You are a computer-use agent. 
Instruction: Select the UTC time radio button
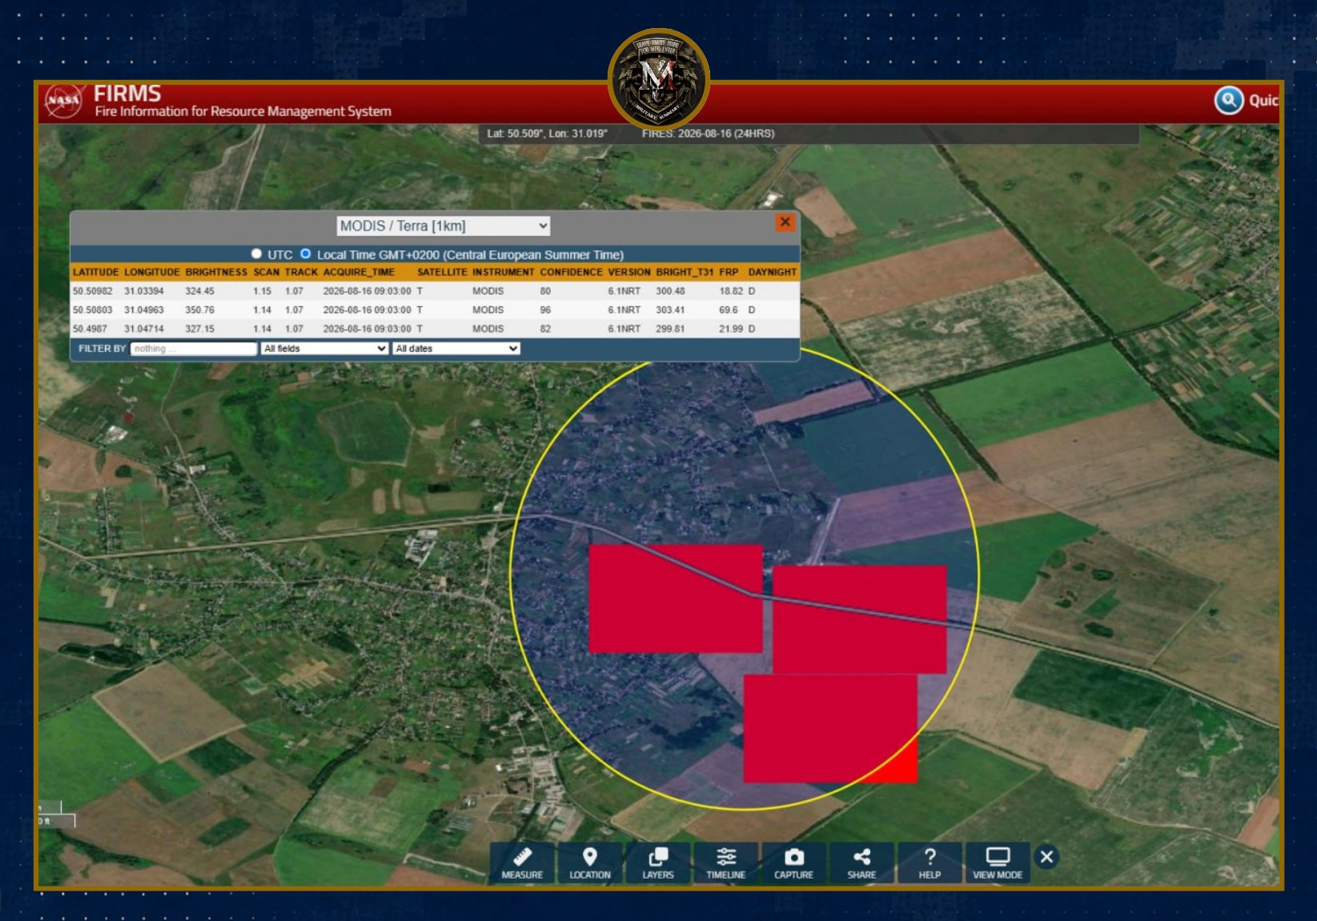(x=256, y=254)
